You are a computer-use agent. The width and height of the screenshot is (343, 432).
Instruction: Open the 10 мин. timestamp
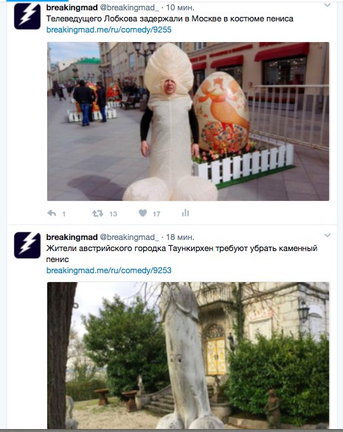point(180,7)
